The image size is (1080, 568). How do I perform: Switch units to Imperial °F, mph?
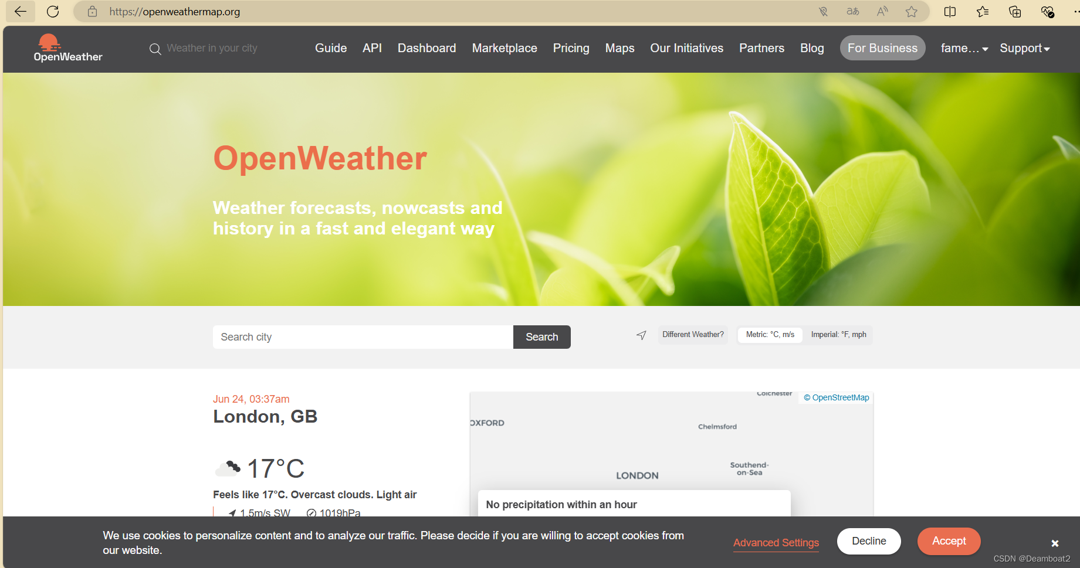click(x=839, y=335)
